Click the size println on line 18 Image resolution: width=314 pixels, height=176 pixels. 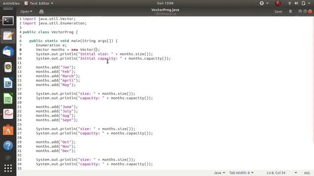85,93
